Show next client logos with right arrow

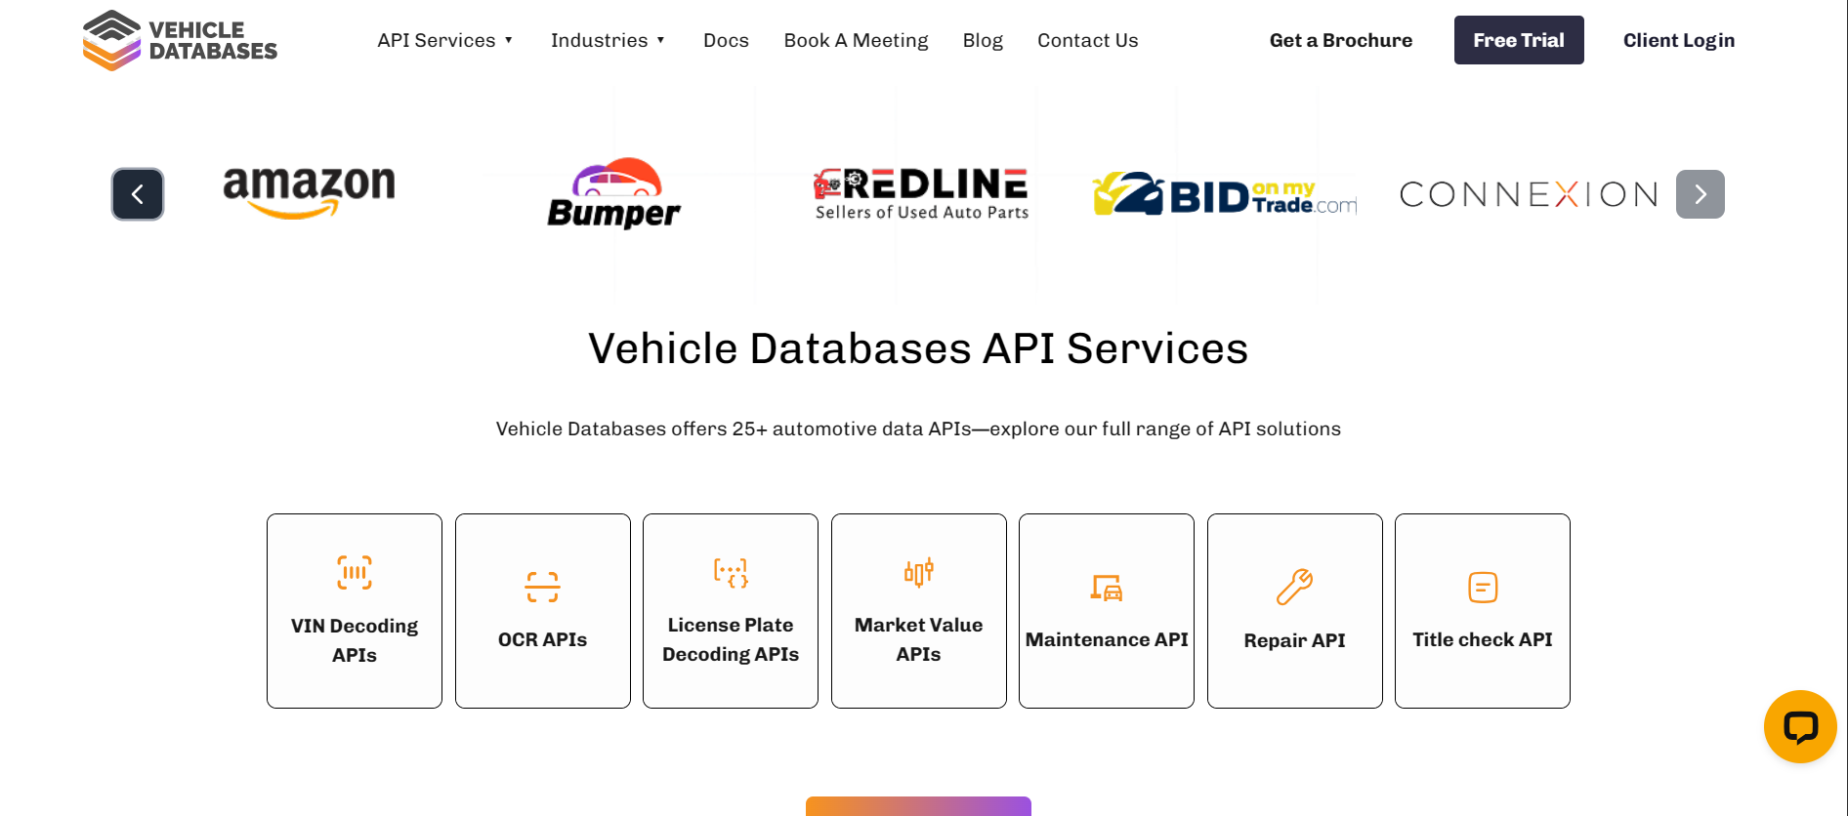click(1701, 194)
